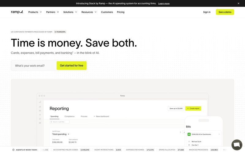This screenshot has height=153, width=245.
Task: Go to Pricing in navigation
Action: coord(121,12)
